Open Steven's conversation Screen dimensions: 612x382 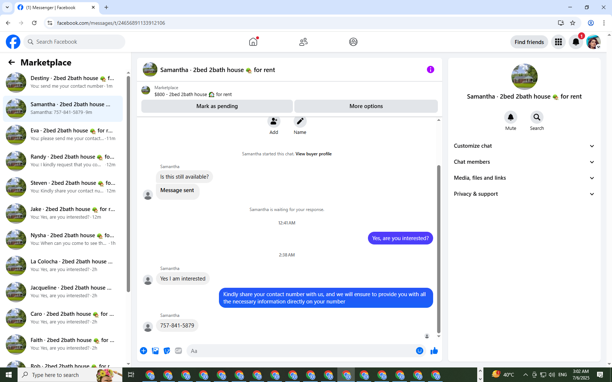63,187
